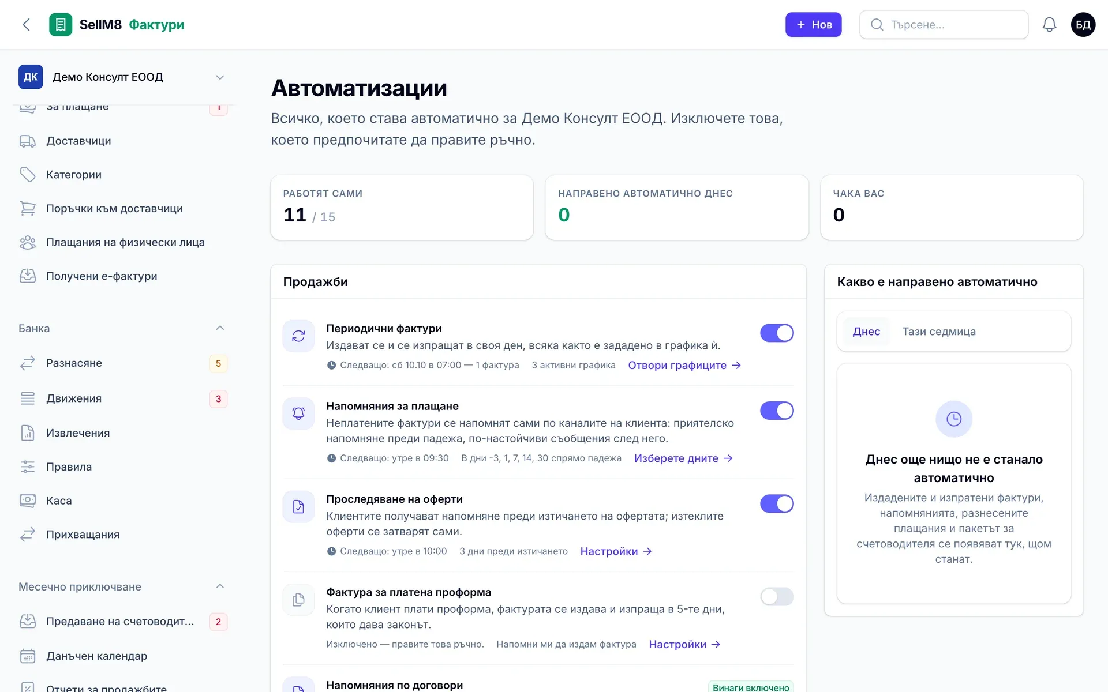
Task: Open the БД user avatar menu
Action: point(1083,25)
